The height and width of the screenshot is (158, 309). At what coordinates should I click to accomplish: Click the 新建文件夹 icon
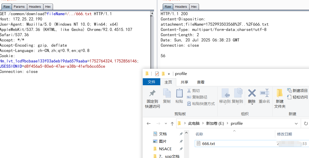(279, 93)
